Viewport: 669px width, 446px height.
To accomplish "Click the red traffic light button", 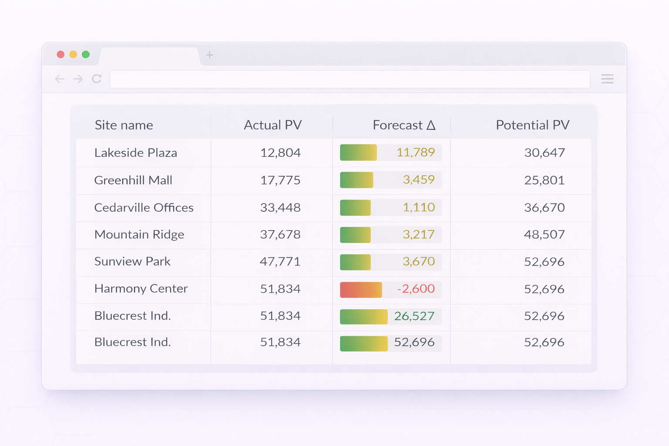I will (61, 54).
